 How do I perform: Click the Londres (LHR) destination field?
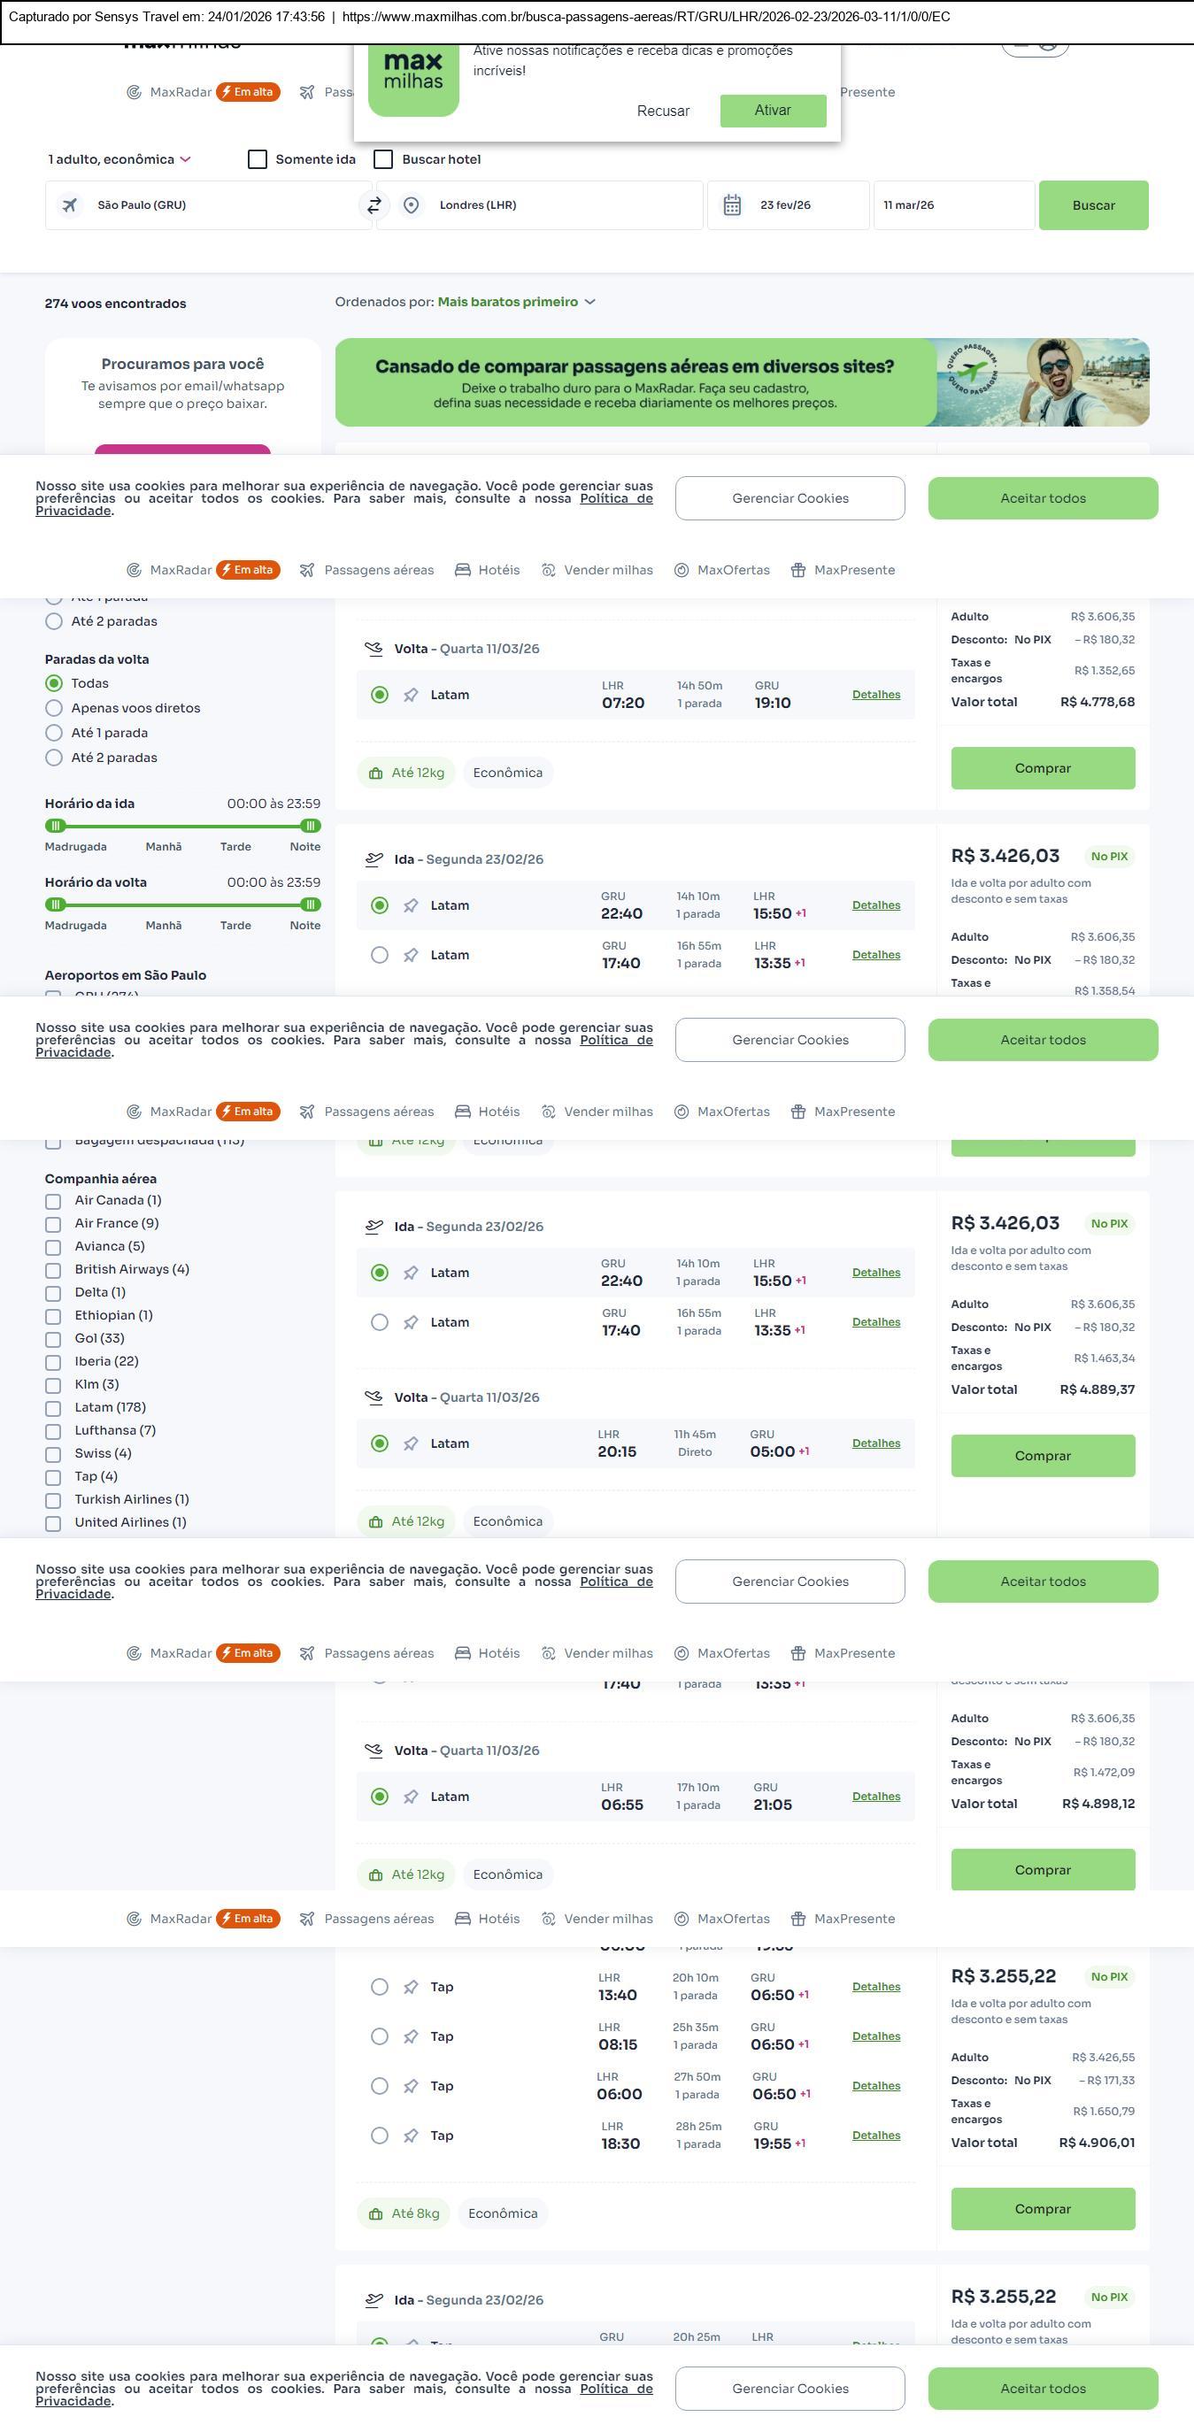pos(557,204)
